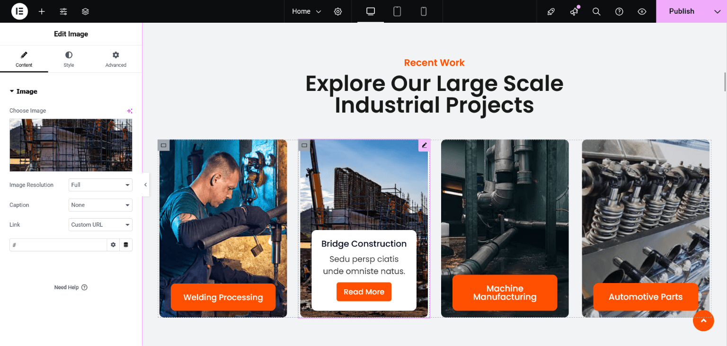Image resolution: width=727 pixels, height=346 pixels.
Task: Switch to the Content tab
Action: tap(24, 59)
